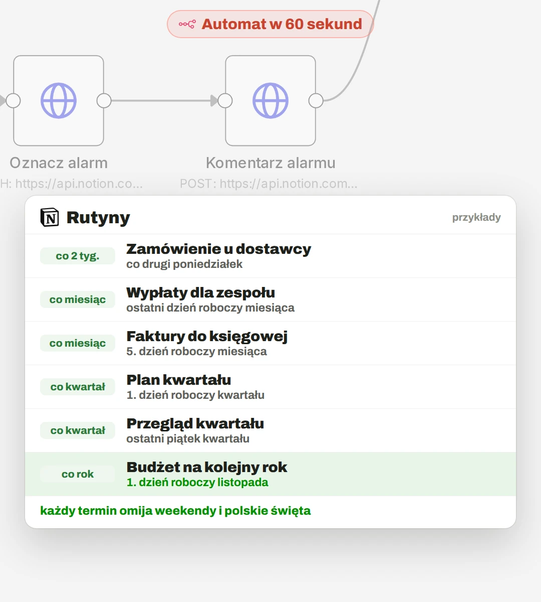Click the co rok tag
541x602 pixels.
coord(78,474)
